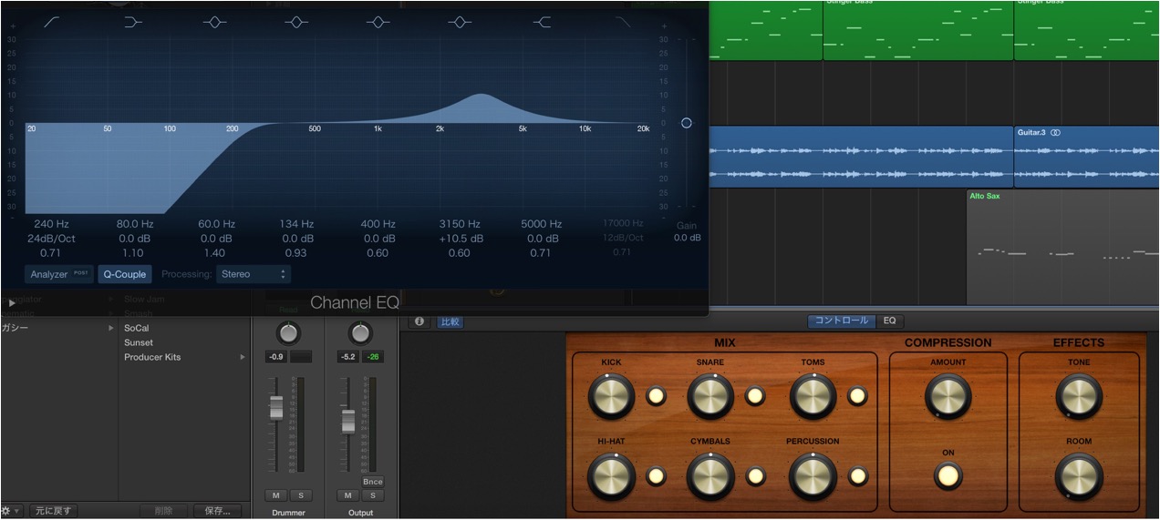Click the TOMS knob in the MIX section
The height and width of the screenshot is (520, 1160).
(813, 396)
